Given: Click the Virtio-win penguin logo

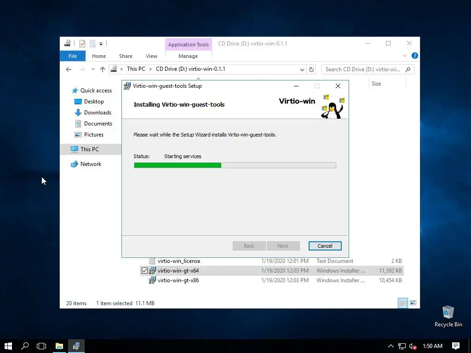Looking at the screenshot, I should tap(333, 106).
